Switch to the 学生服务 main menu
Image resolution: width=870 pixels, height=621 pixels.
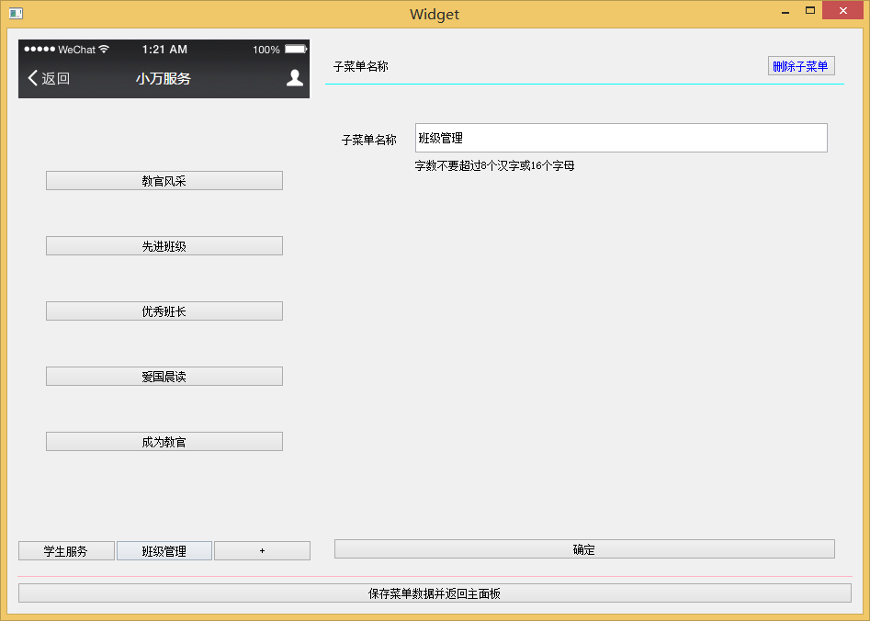(x=66, y=551)
